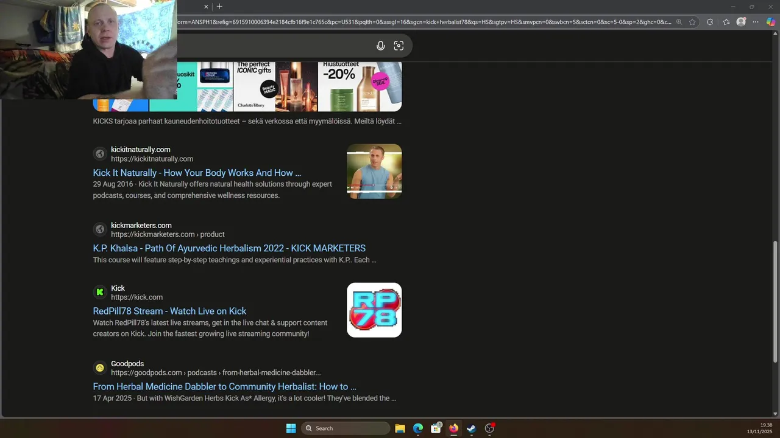
Task: Open the Windows Start menu
Action: [291, 428]
